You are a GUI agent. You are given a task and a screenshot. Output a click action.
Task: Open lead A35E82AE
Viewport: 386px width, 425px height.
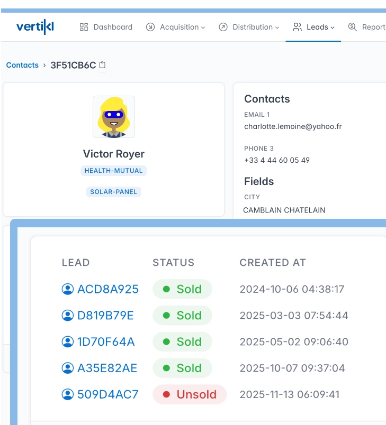point(107,368)
